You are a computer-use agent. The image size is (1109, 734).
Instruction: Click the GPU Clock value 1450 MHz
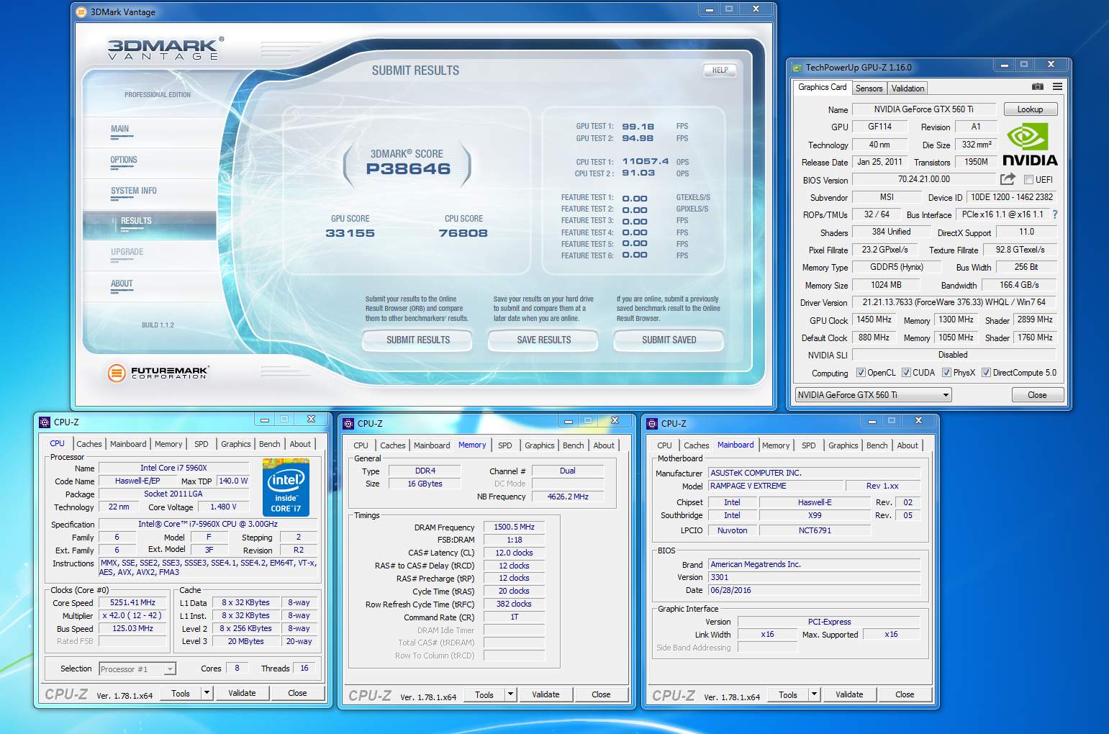[874, 320]
